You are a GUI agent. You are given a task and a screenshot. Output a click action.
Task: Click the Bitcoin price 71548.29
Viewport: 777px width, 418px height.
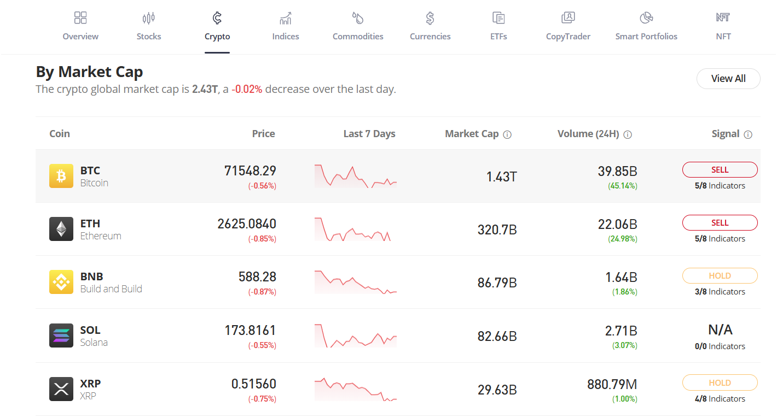(250, 171)
